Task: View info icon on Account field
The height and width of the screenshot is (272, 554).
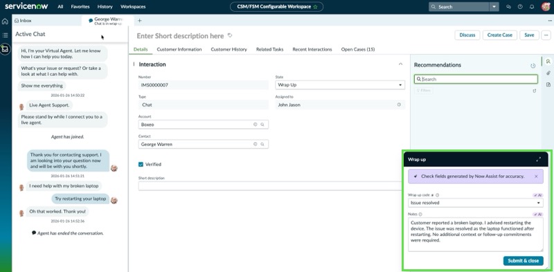Action: coord(255,125)
